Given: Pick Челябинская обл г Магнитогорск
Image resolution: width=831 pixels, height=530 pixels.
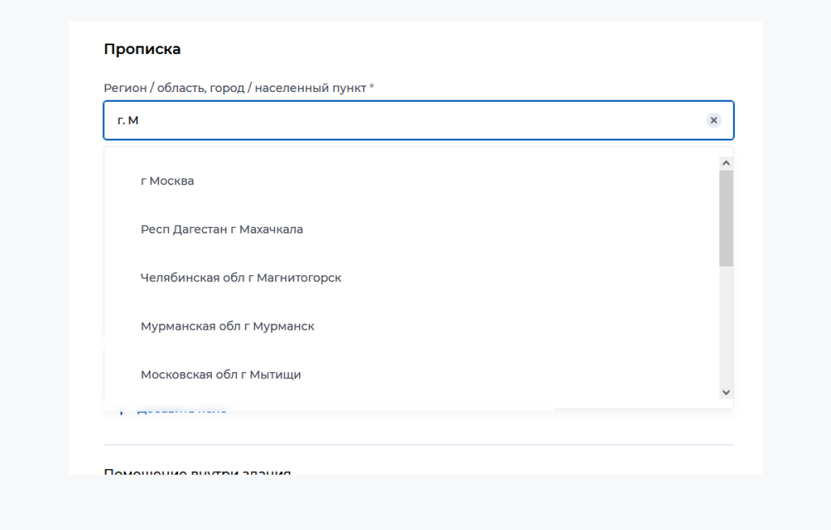Looking at the screenshot, I should click(240, 277).
